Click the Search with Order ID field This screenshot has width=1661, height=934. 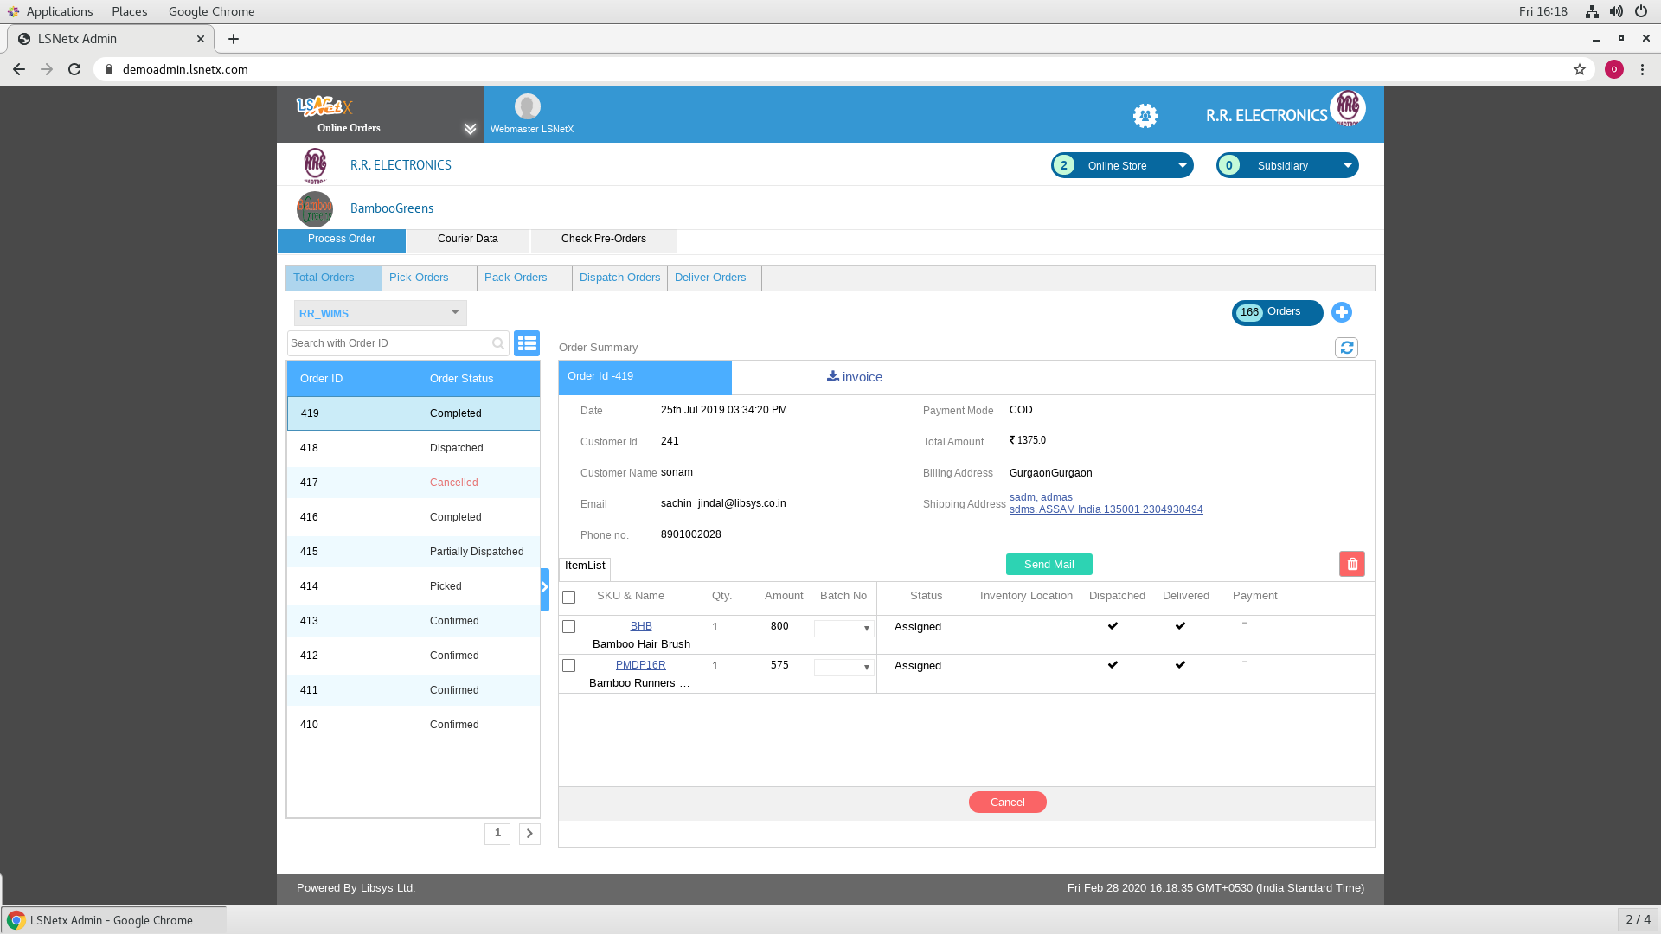(389, 343)
